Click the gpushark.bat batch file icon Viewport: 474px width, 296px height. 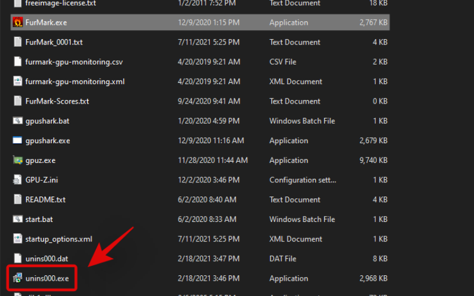[x=18, y=121]
